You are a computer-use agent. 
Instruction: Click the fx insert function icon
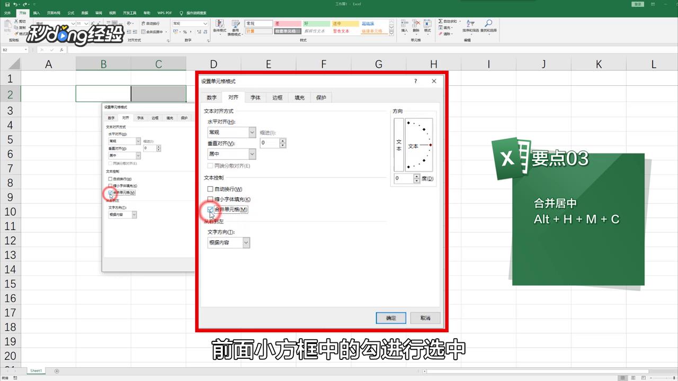coord(61,50)
